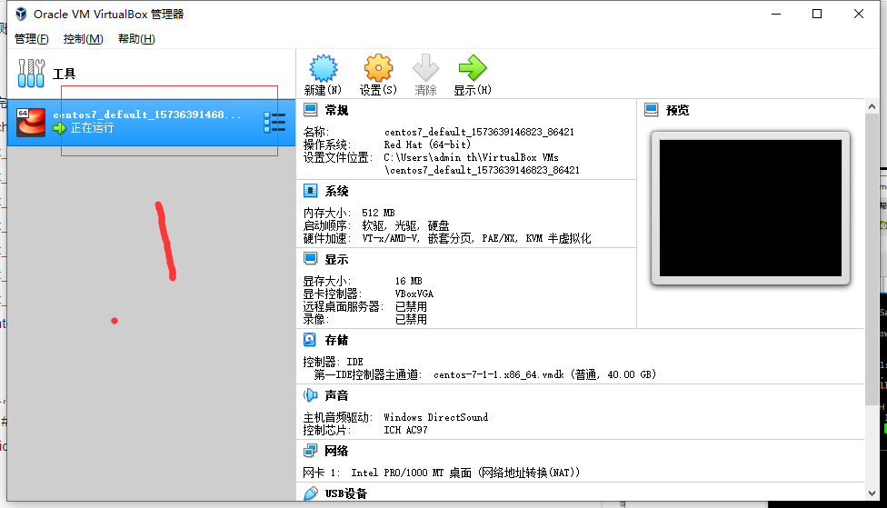This screenshot has width=887, height=508.
Task: Click the settings path C:\Users line
Action: point(471,157)
